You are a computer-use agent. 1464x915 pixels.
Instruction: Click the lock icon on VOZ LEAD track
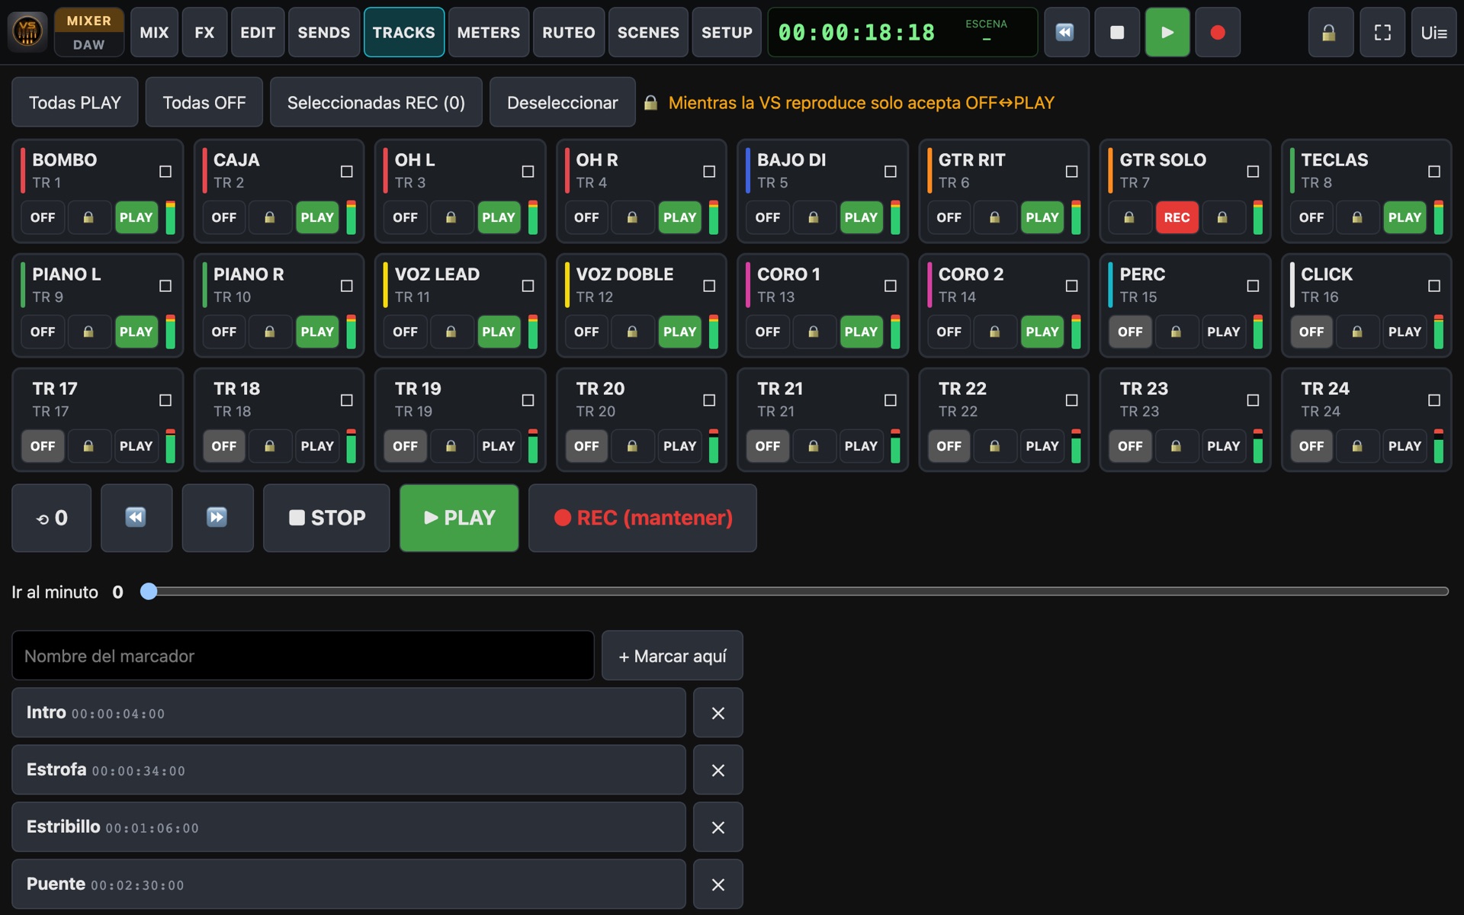pos(451,332)
